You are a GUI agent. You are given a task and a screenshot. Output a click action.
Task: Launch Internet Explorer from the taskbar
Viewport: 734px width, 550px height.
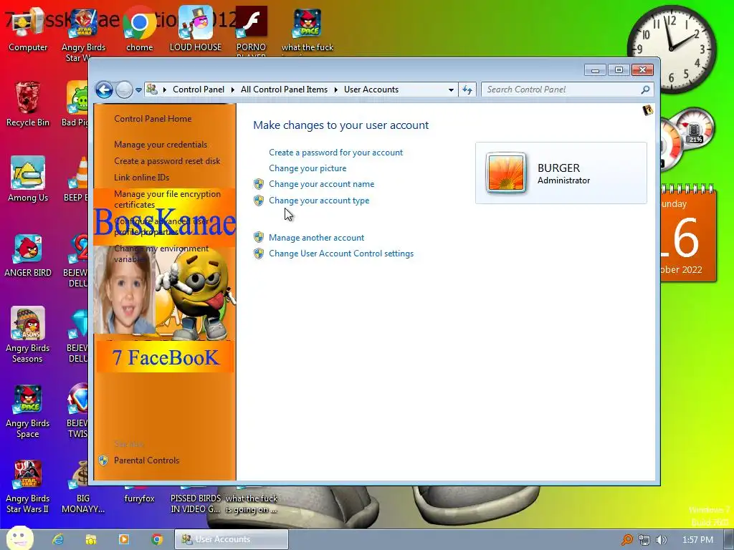(x=58, y=539)
